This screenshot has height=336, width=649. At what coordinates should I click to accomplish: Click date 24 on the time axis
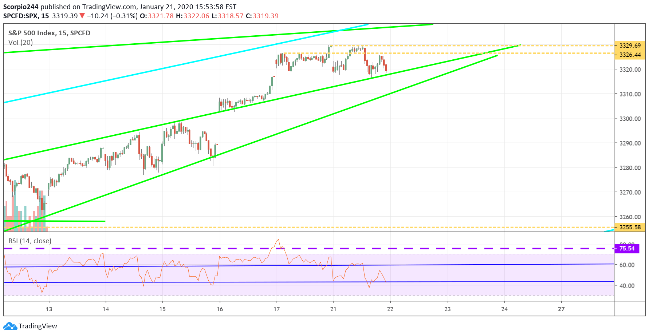(x=504, y=309)
